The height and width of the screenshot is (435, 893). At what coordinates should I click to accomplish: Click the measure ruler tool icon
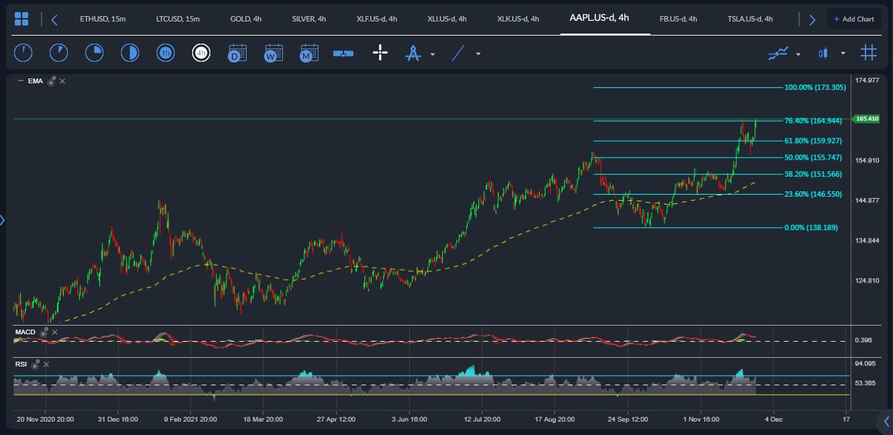343,53
